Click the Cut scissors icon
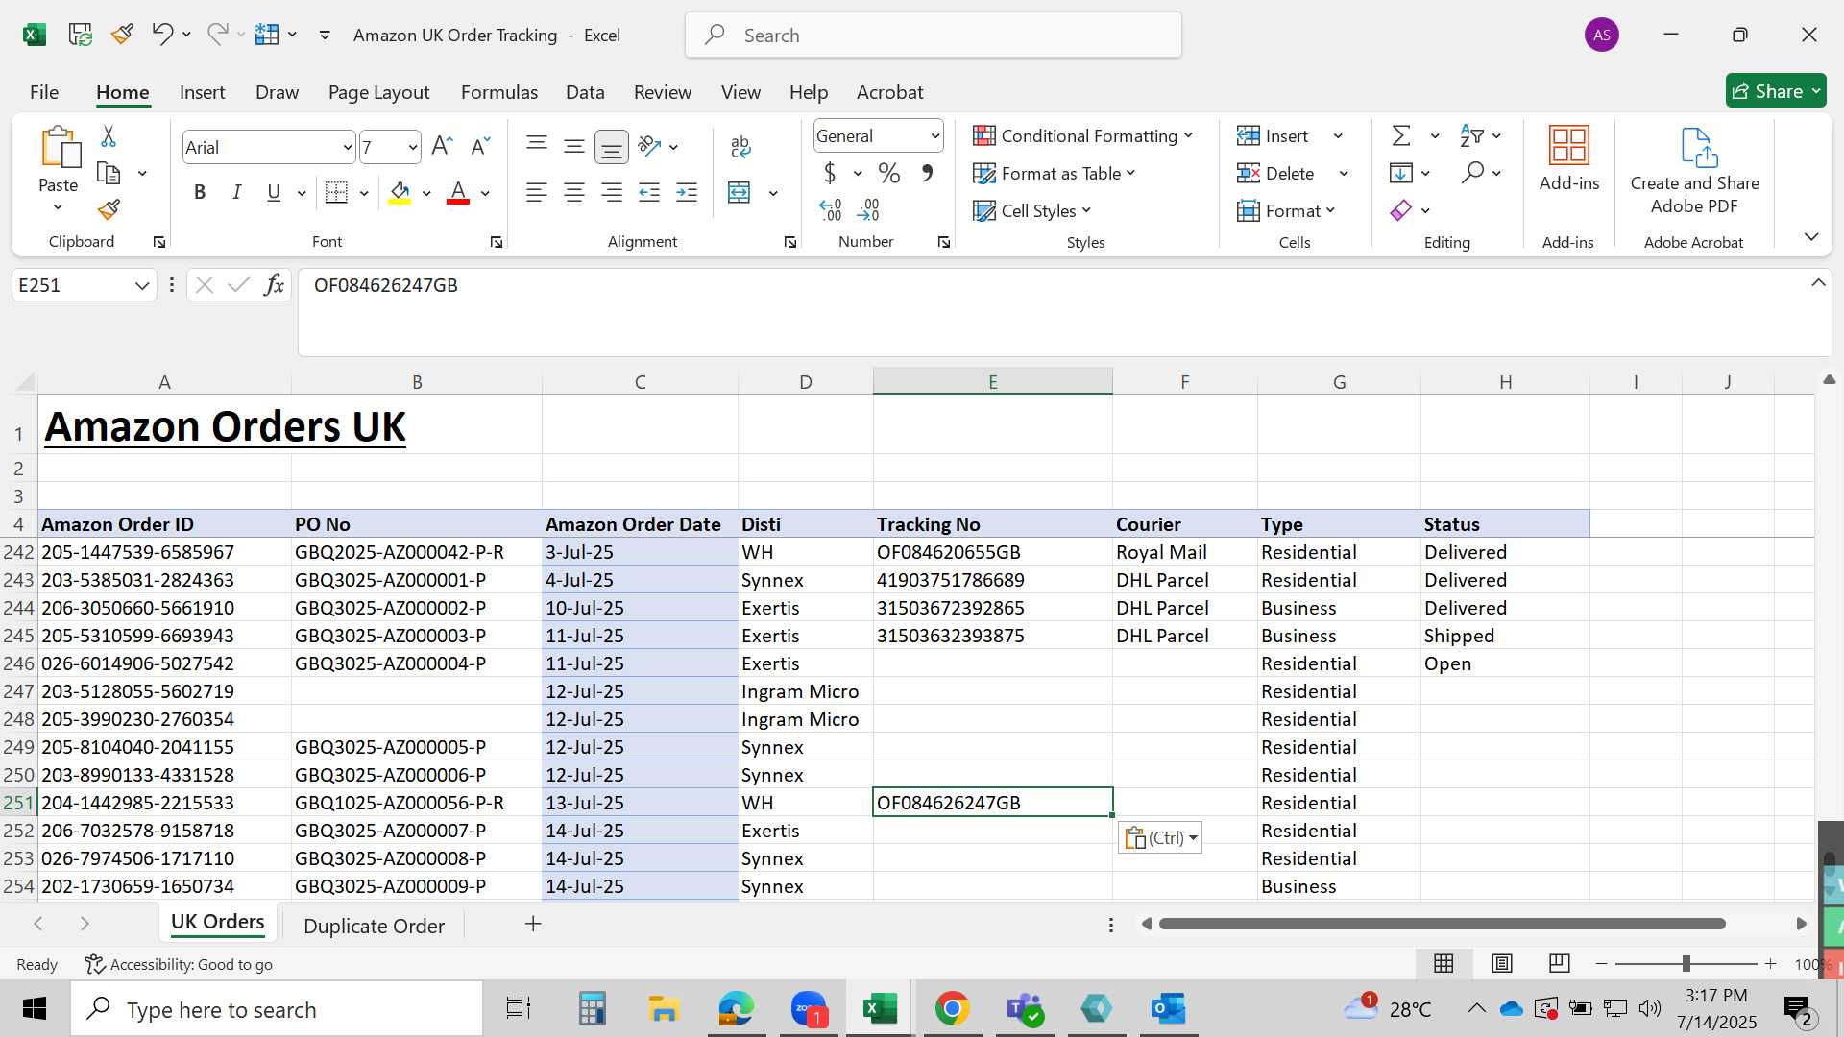1844x1037 pixels. (109, 136)
